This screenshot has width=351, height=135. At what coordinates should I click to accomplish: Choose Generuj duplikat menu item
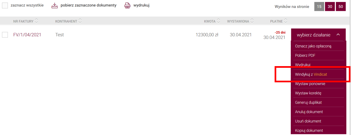pyautogui.click(x=308, y=102)
